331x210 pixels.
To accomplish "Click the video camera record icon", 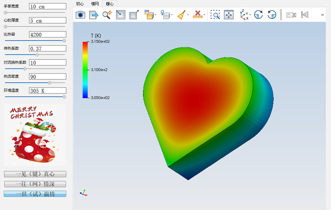I will click(x=291, y=15).
